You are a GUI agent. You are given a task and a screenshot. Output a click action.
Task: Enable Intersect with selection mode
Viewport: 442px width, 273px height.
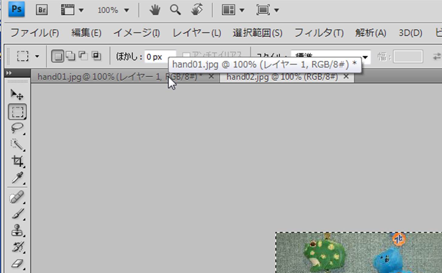click(96, 56)
